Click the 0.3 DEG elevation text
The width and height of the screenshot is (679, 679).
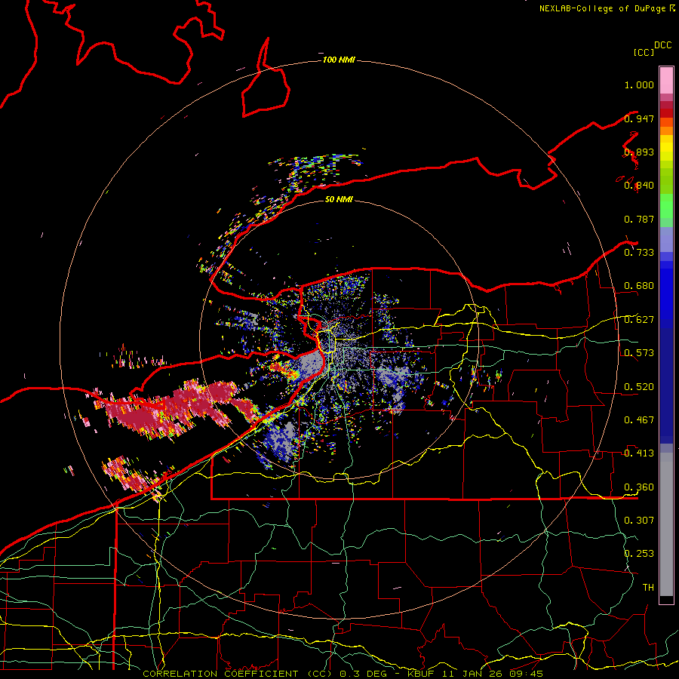pyautogui.click(x=364, y=674)
